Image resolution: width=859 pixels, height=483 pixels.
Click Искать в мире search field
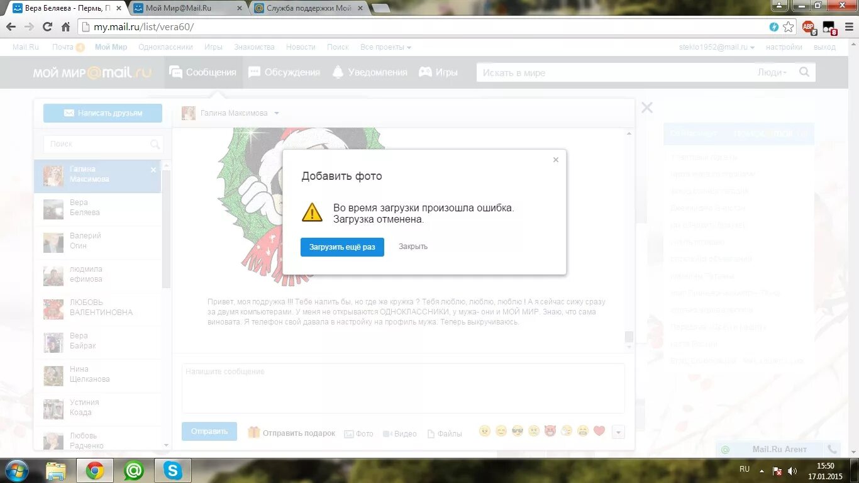(x=616, y=72)
